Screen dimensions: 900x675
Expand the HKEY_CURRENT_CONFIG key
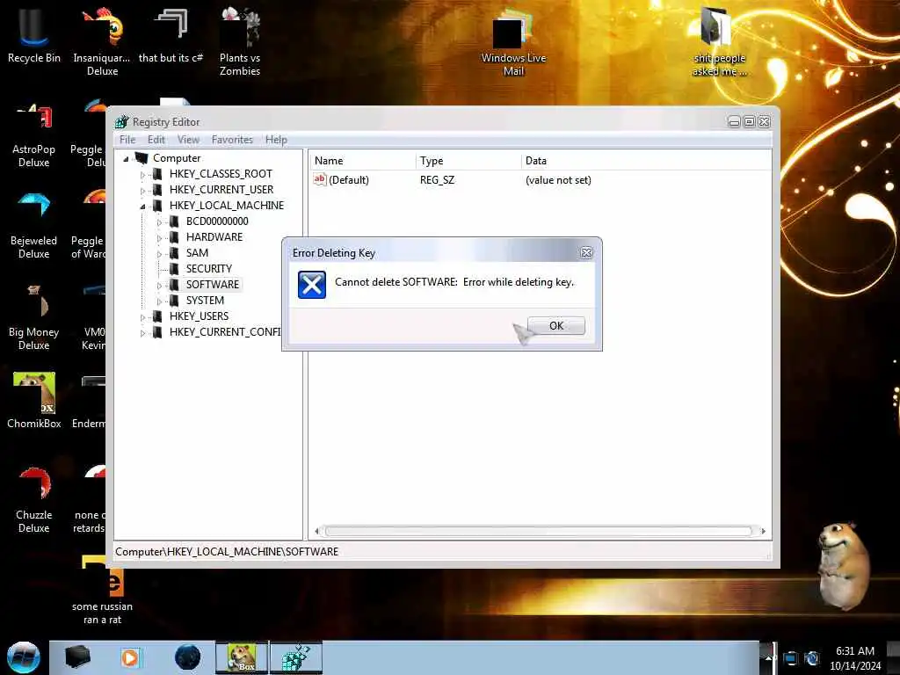click(x=142, y=333)
